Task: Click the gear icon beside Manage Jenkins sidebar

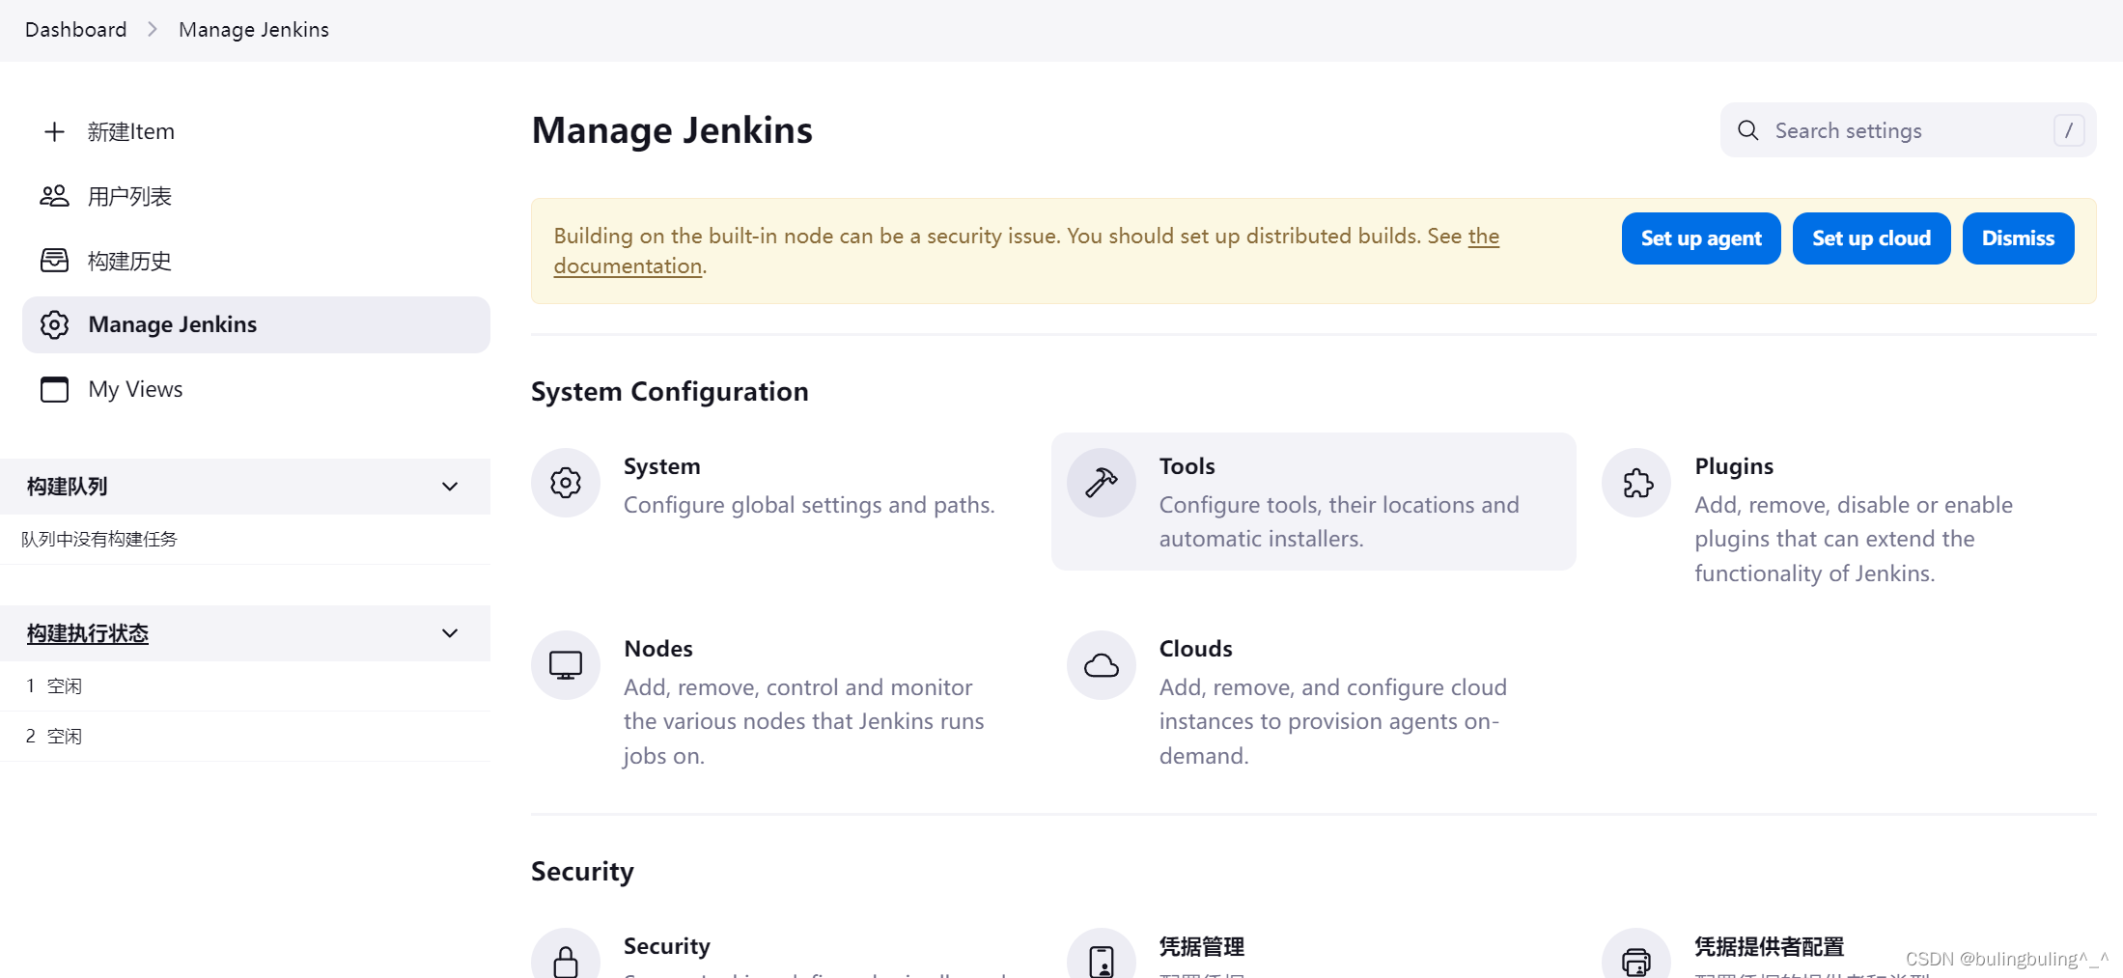Action: click(x=55, y=324)
